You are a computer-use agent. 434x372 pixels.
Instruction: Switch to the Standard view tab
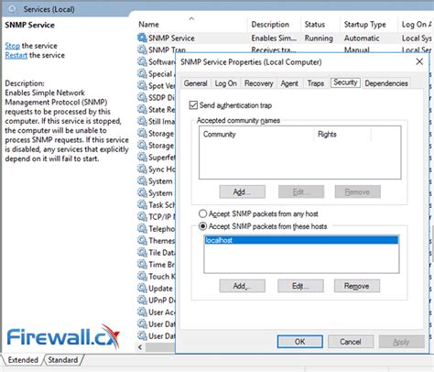[63, 360]
